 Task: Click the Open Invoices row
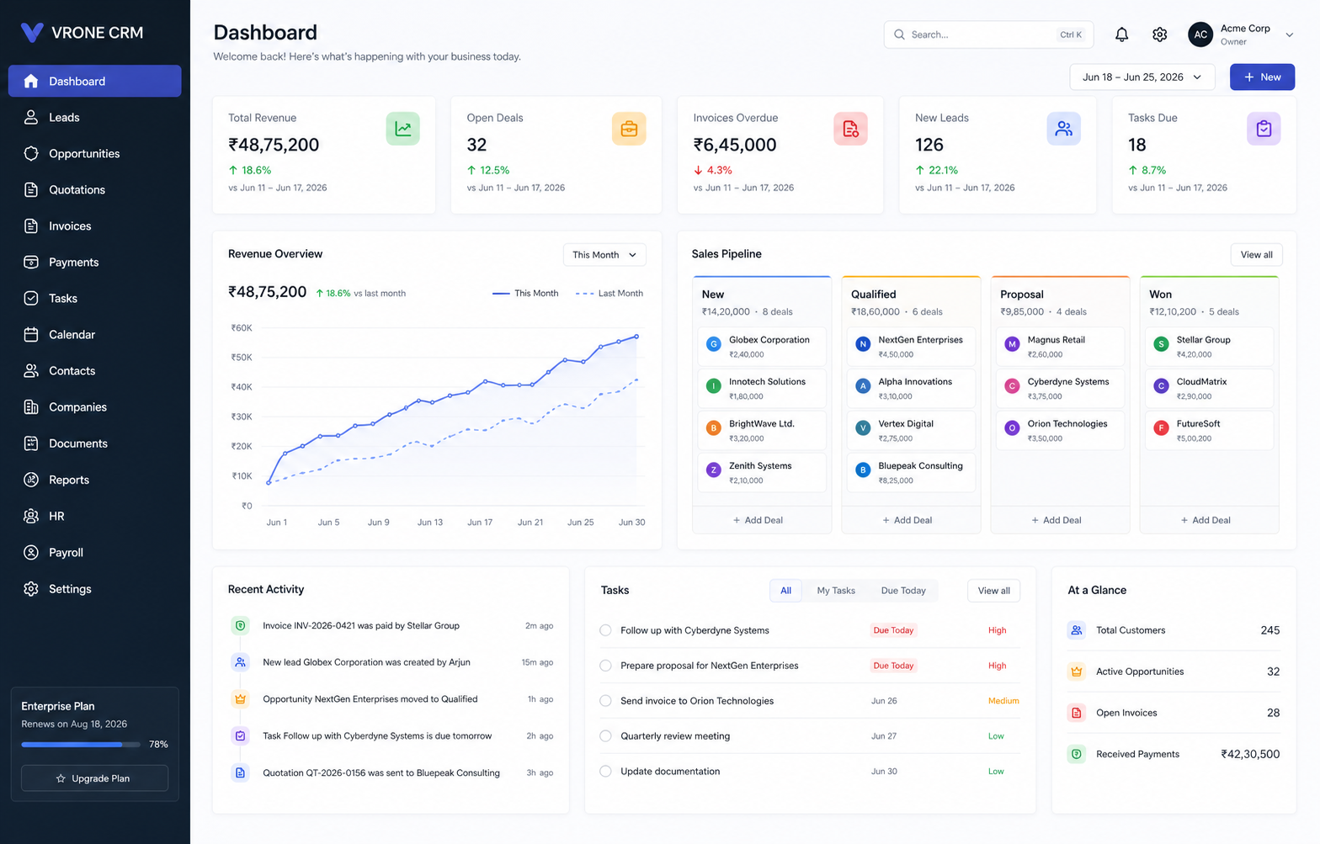[x=1174, y=713]
